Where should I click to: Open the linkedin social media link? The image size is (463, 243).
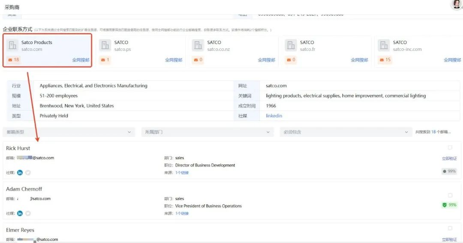coord(274,116)
